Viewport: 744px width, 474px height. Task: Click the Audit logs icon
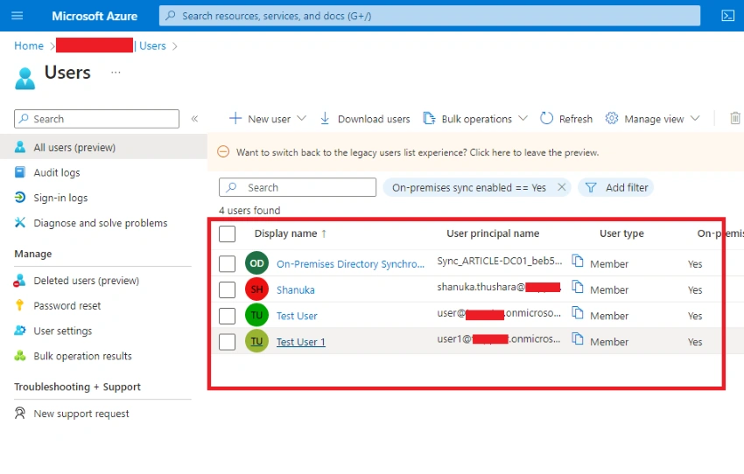(x=20, y=172)
